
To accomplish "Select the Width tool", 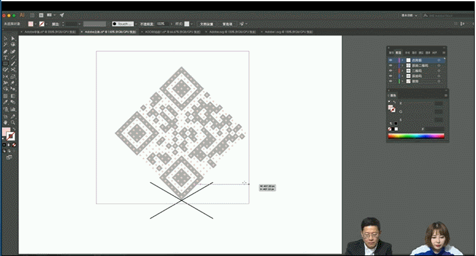I will pyautogui.click(x=6, y=83).
